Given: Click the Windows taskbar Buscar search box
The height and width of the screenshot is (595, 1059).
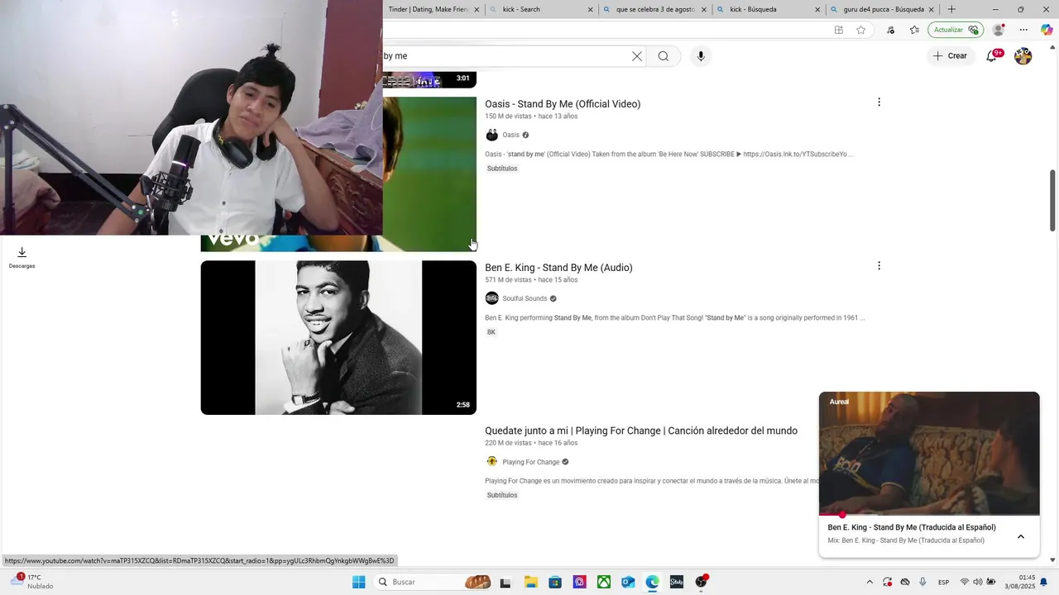Looking at the screenshot, I should click(x=434, y=582).
